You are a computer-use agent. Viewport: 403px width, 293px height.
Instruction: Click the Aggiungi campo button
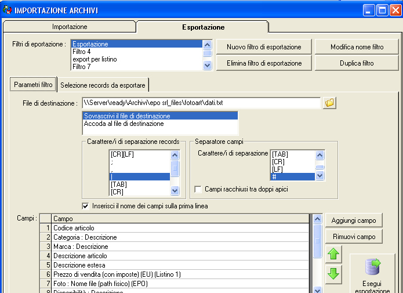(354, 220)
